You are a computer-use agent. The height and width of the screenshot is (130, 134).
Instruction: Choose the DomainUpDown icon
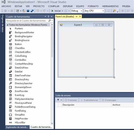[x=10, y=87]
